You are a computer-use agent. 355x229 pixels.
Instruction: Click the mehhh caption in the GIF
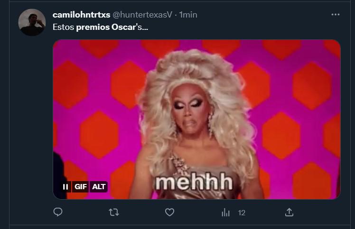coord(194,182)
